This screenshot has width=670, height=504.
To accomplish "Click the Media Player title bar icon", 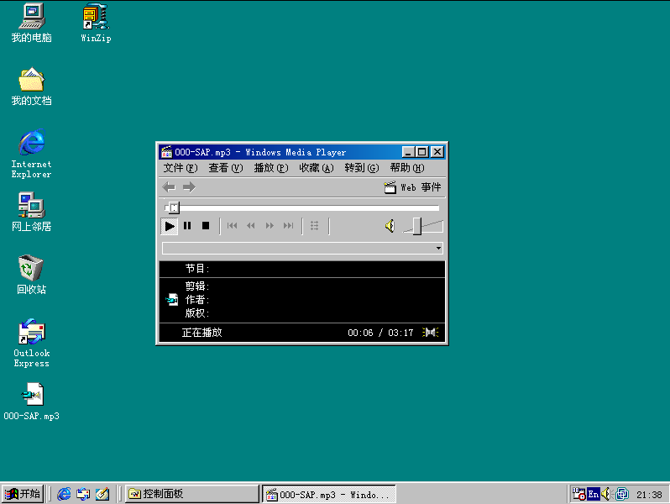I will pyautogui.click(x=166, y=152).
